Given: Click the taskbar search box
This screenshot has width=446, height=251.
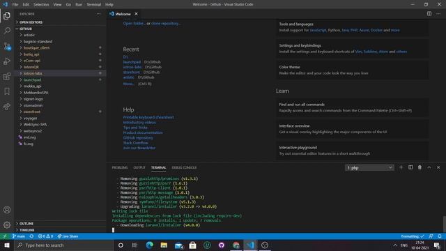Looking at the screenshot, I should click(64, 245).
